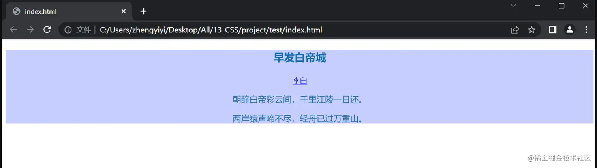Share this page via share icon

coord(515,30)
